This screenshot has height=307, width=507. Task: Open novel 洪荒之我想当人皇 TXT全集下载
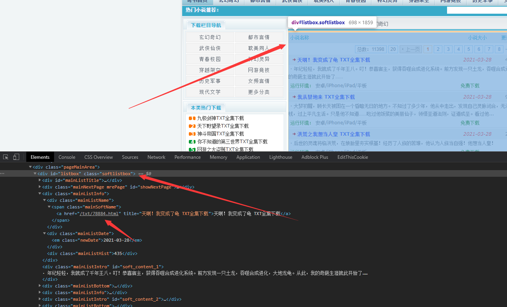tap(333, 134)
